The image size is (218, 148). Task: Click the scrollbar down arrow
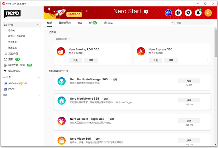[x=216, y=145]
